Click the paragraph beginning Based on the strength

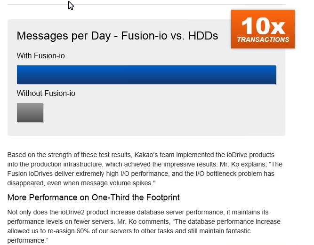[145, 169]
